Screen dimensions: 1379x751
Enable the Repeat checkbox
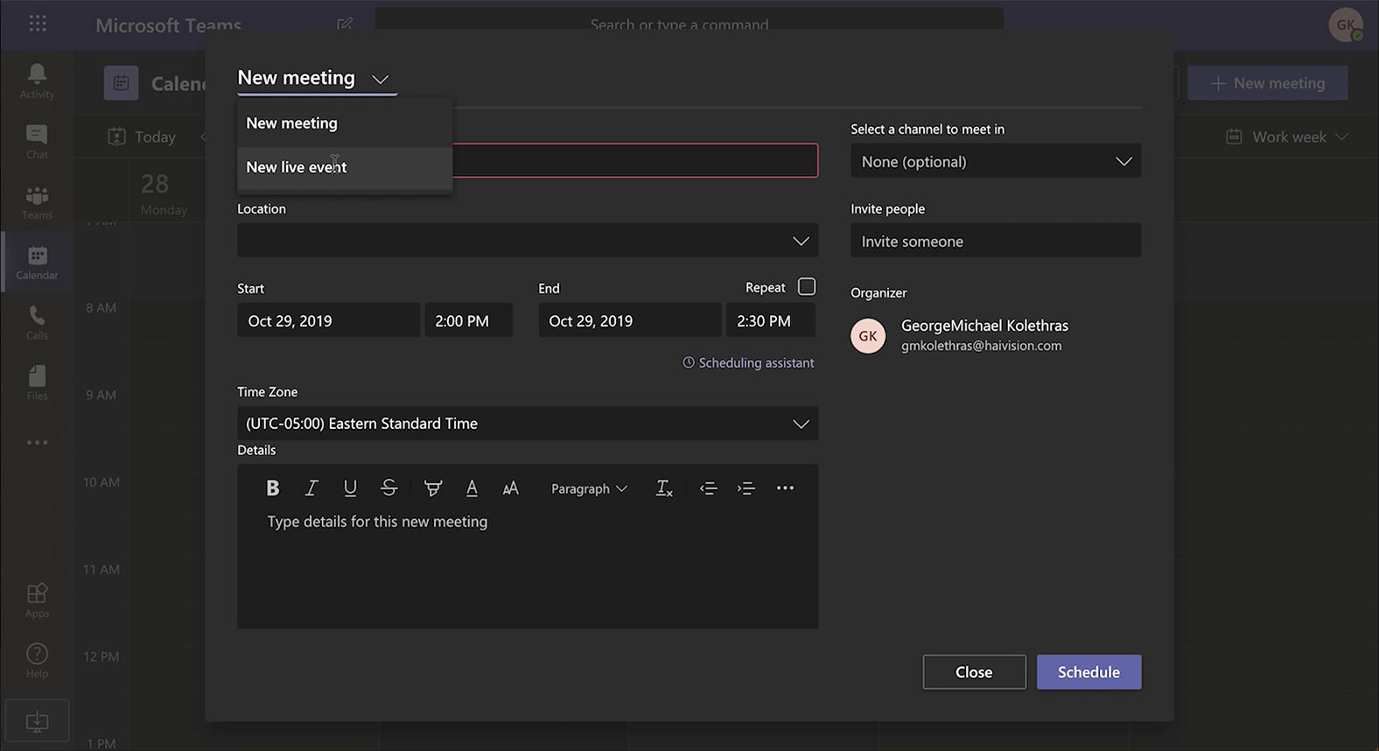tap(807, 287)
